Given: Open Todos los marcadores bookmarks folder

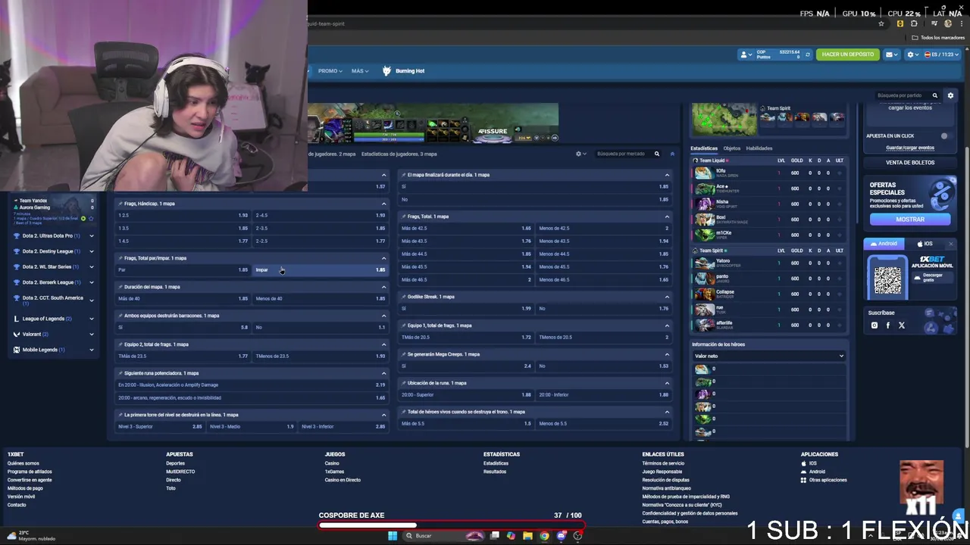Looking at the screenshot, I should [x=938, y=37].
